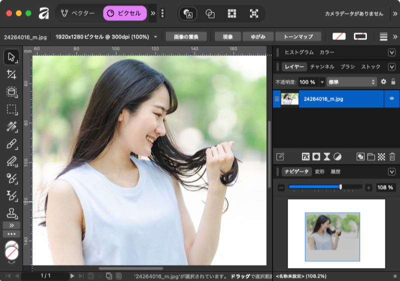
Task: Choose the rectangular marquee selection tool
Action: pos(12,109)
